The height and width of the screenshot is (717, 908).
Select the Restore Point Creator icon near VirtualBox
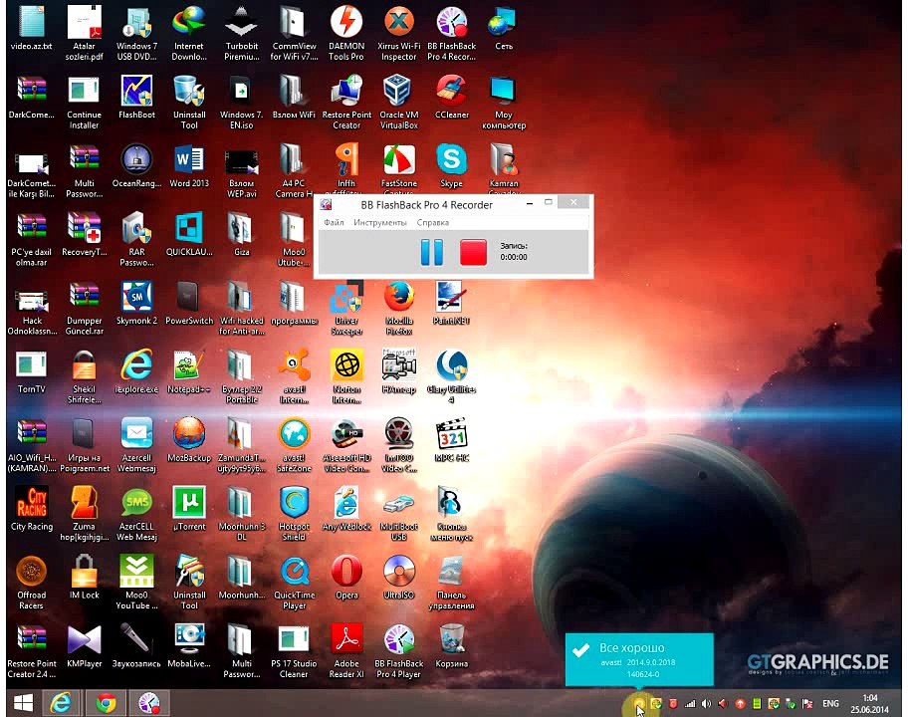346,103
